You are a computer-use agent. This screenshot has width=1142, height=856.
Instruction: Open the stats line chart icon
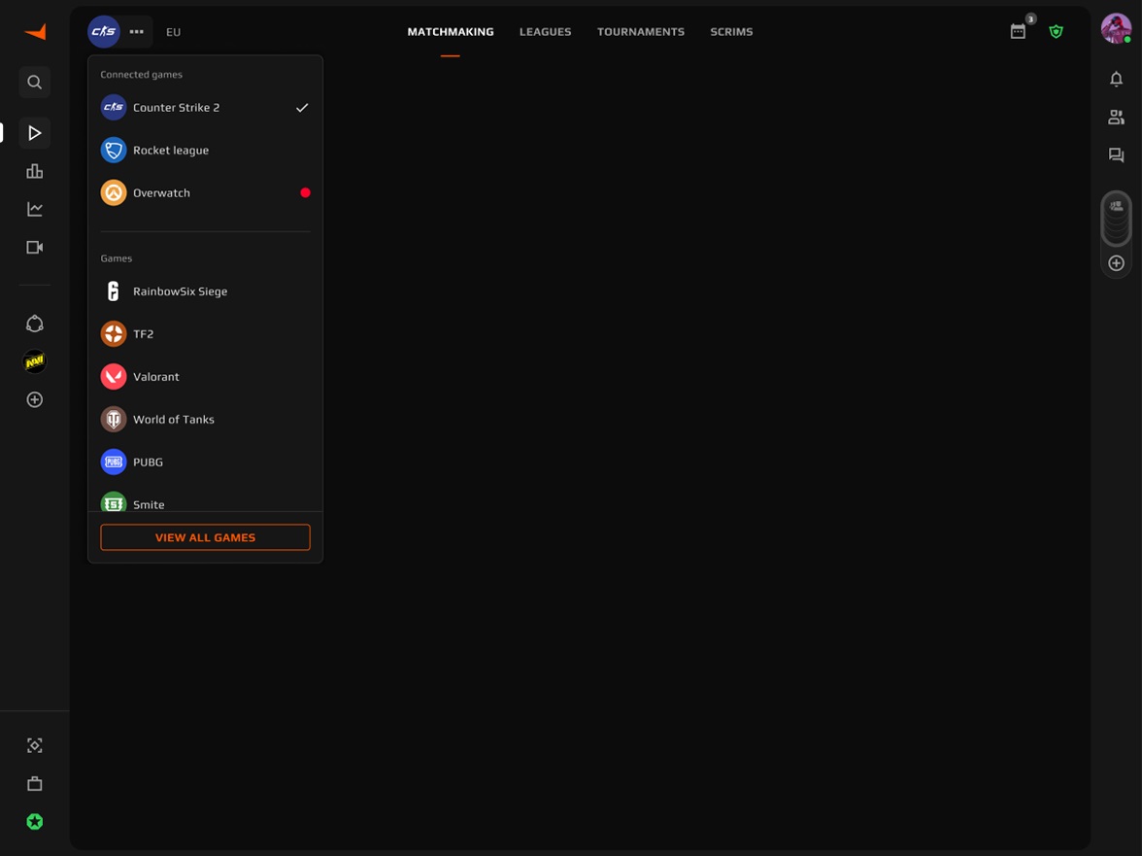34,209
